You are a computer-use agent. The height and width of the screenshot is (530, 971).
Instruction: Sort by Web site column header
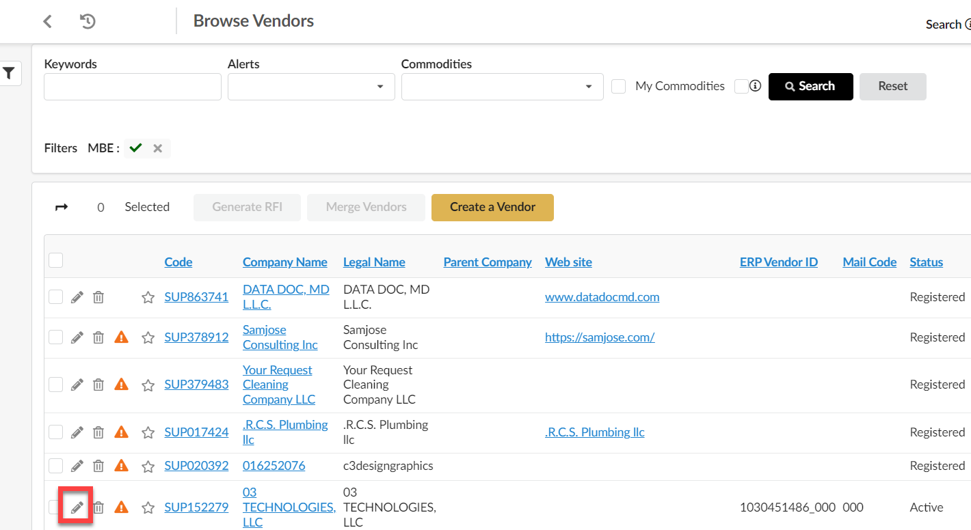[568, 262]
